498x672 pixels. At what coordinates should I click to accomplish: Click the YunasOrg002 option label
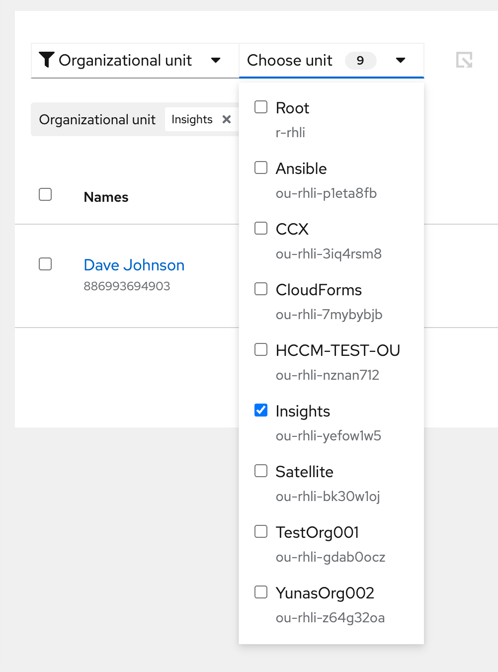(325, 593)
